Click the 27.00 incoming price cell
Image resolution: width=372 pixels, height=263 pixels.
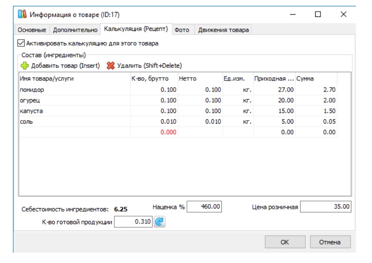tap(274, 90)
